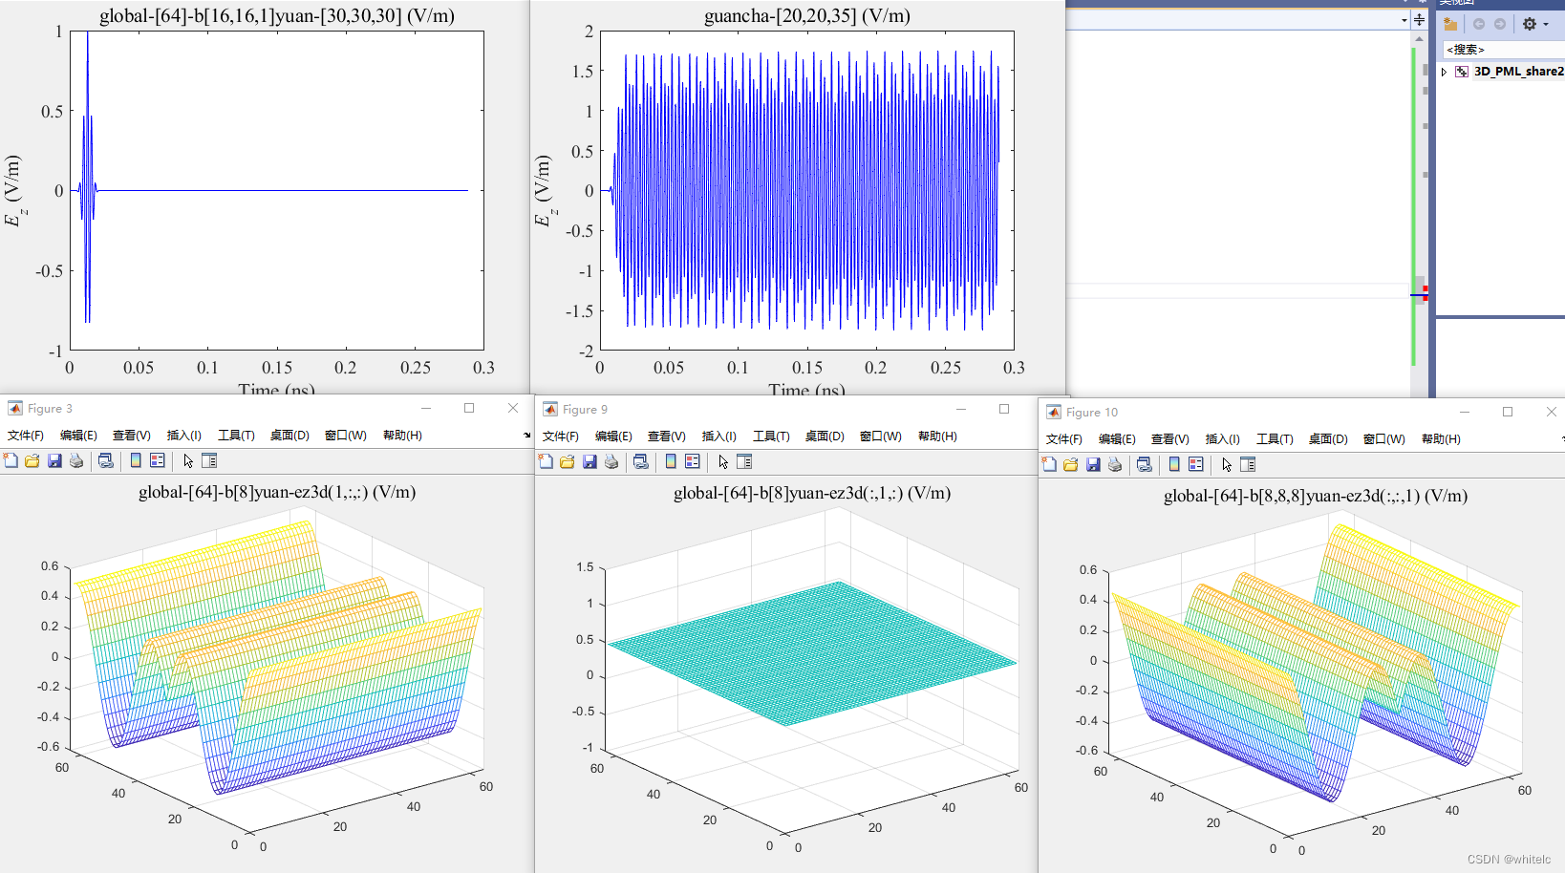The height and width of the screenshot is (873, 1565).
Task: Print Figure 3 with the printer icon
Action: [x=76, y=460]
